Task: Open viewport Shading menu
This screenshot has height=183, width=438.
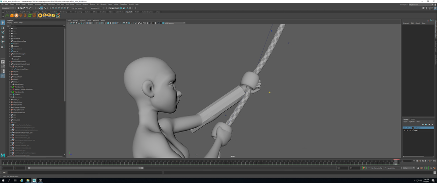Action: point(75,20)
